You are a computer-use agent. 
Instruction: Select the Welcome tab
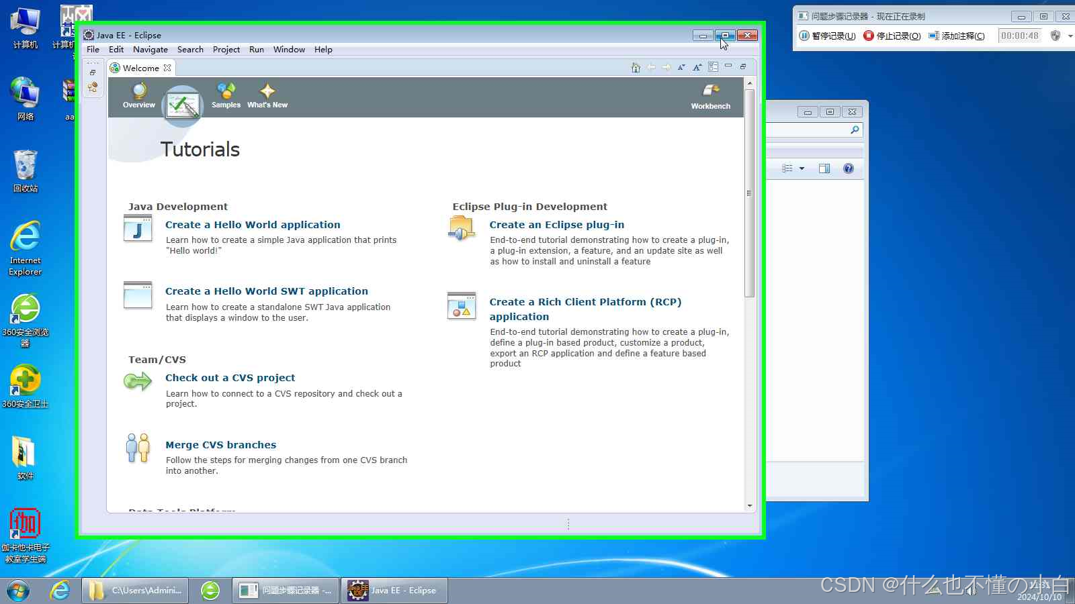[x=141, y=68]
